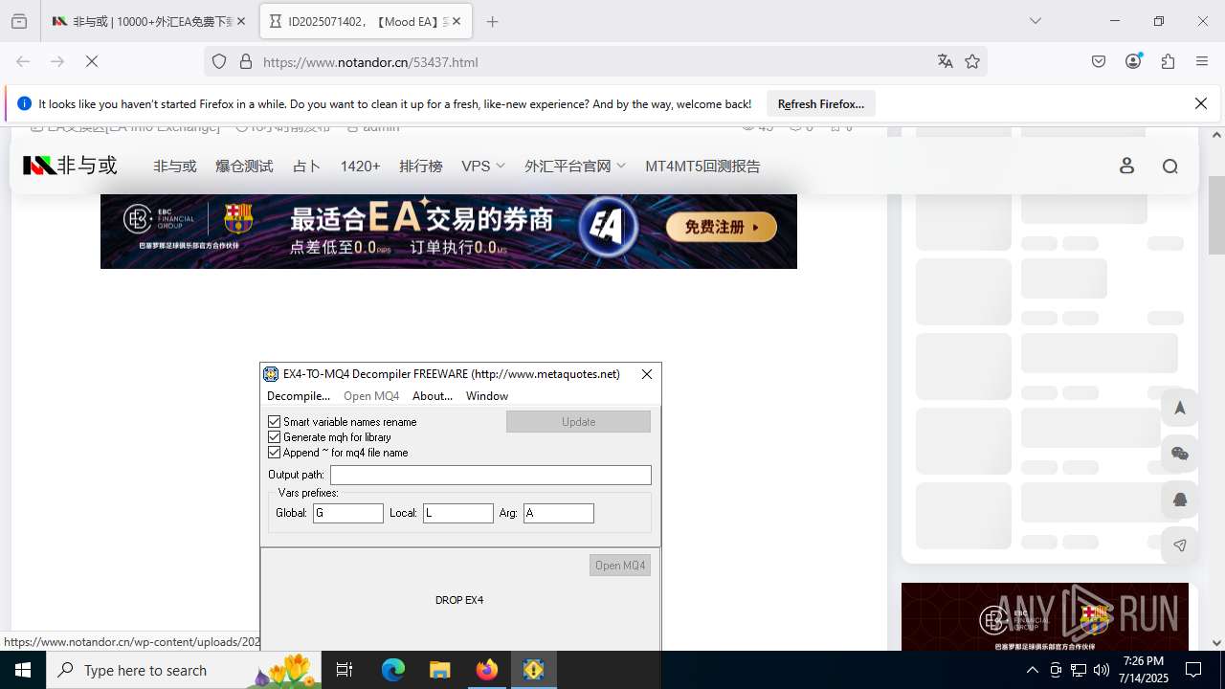Viewport: 1225px width, 689px height.
Task: Expand the list all tabs arrow
Action: pyautogui.click(x=1036, y=21)
